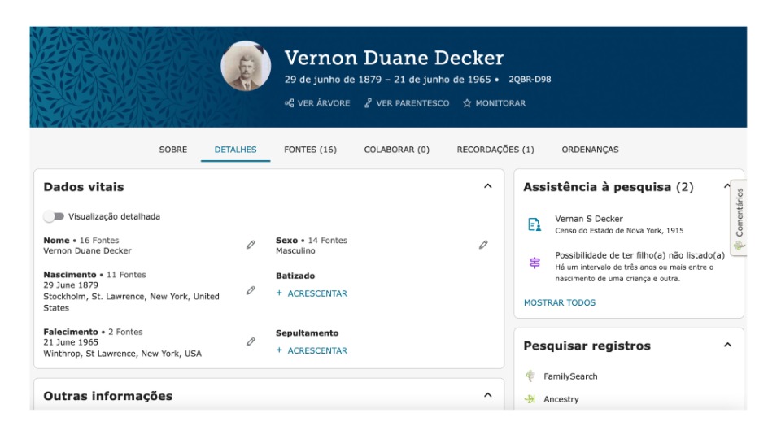Copy the person ID 2QBR-D98
Screen dimensions: 781x439
click(x=530, y=79)
